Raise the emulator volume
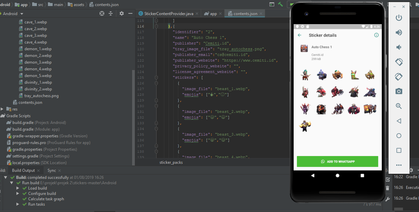The width and height of the screenshot is (419, 212). click(399, 32)
